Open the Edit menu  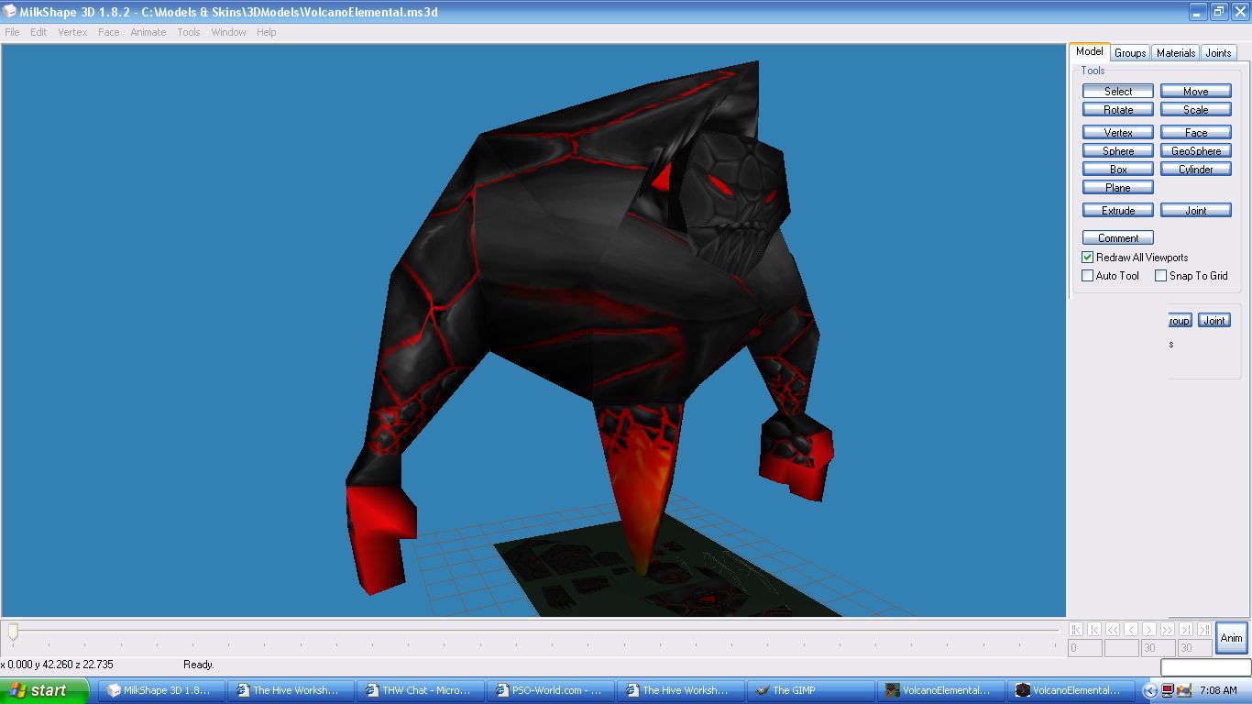coord(38,32)
